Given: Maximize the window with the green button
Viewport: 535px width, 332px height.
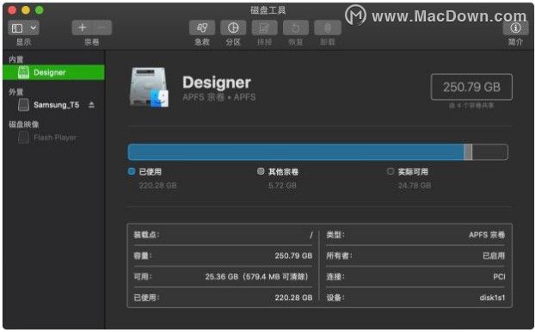Looking at the screenshot, I should tap(40, 10).
